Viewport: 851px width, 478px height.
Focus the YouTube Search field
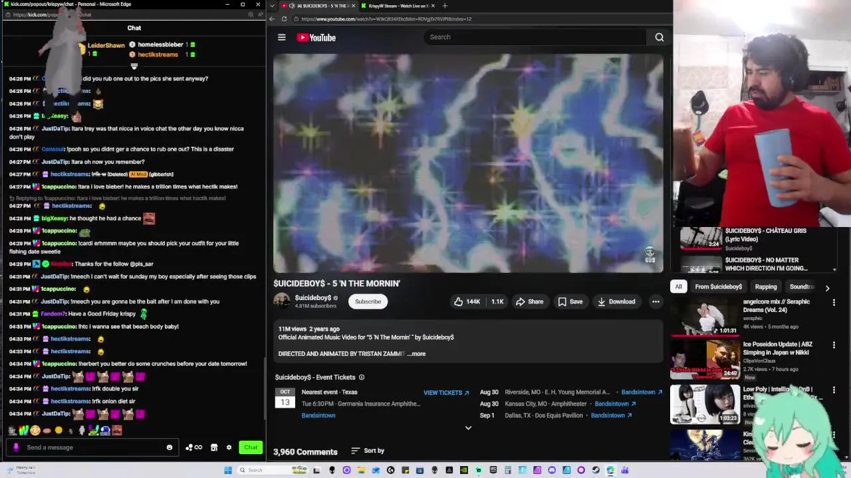535,37
